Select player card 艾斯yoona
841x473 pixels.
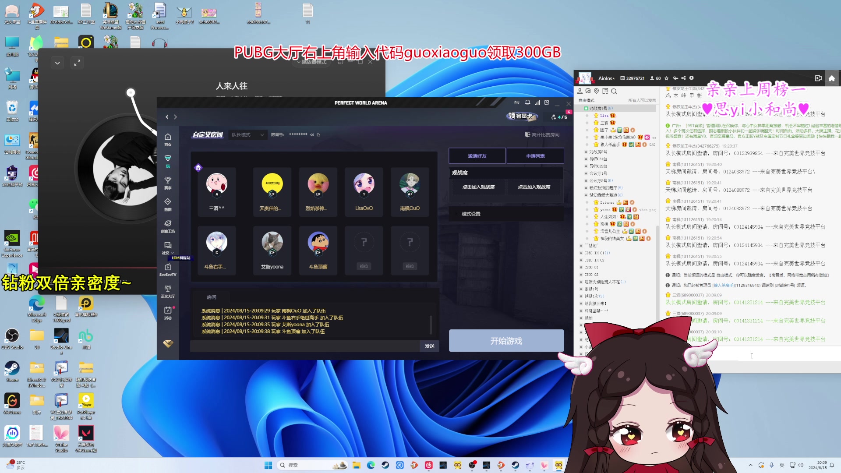[x=272, y=250]
